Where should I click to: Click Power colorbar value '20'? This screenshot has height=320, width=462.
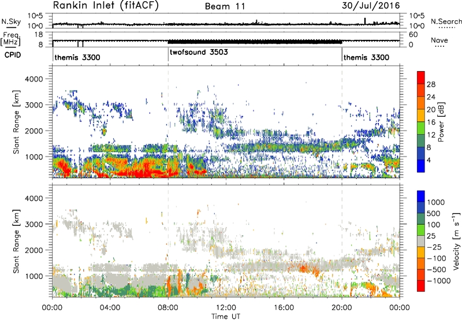[431, 110]
